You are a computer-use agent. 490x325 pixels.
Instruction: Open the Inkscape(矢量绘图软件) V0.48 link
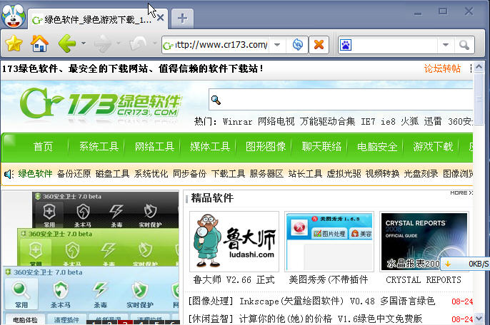tap(337, 301)
